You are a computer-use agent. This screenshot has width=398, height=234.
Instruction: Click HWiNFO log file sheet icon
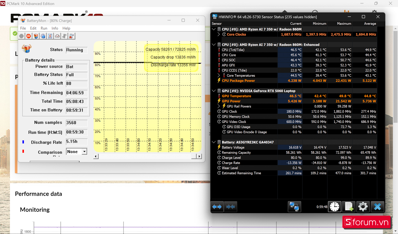[x=349, y=206]
